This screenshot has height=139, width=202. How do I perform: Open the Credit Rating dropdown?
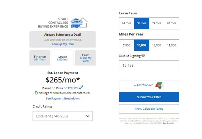click(x=63, y=116)
